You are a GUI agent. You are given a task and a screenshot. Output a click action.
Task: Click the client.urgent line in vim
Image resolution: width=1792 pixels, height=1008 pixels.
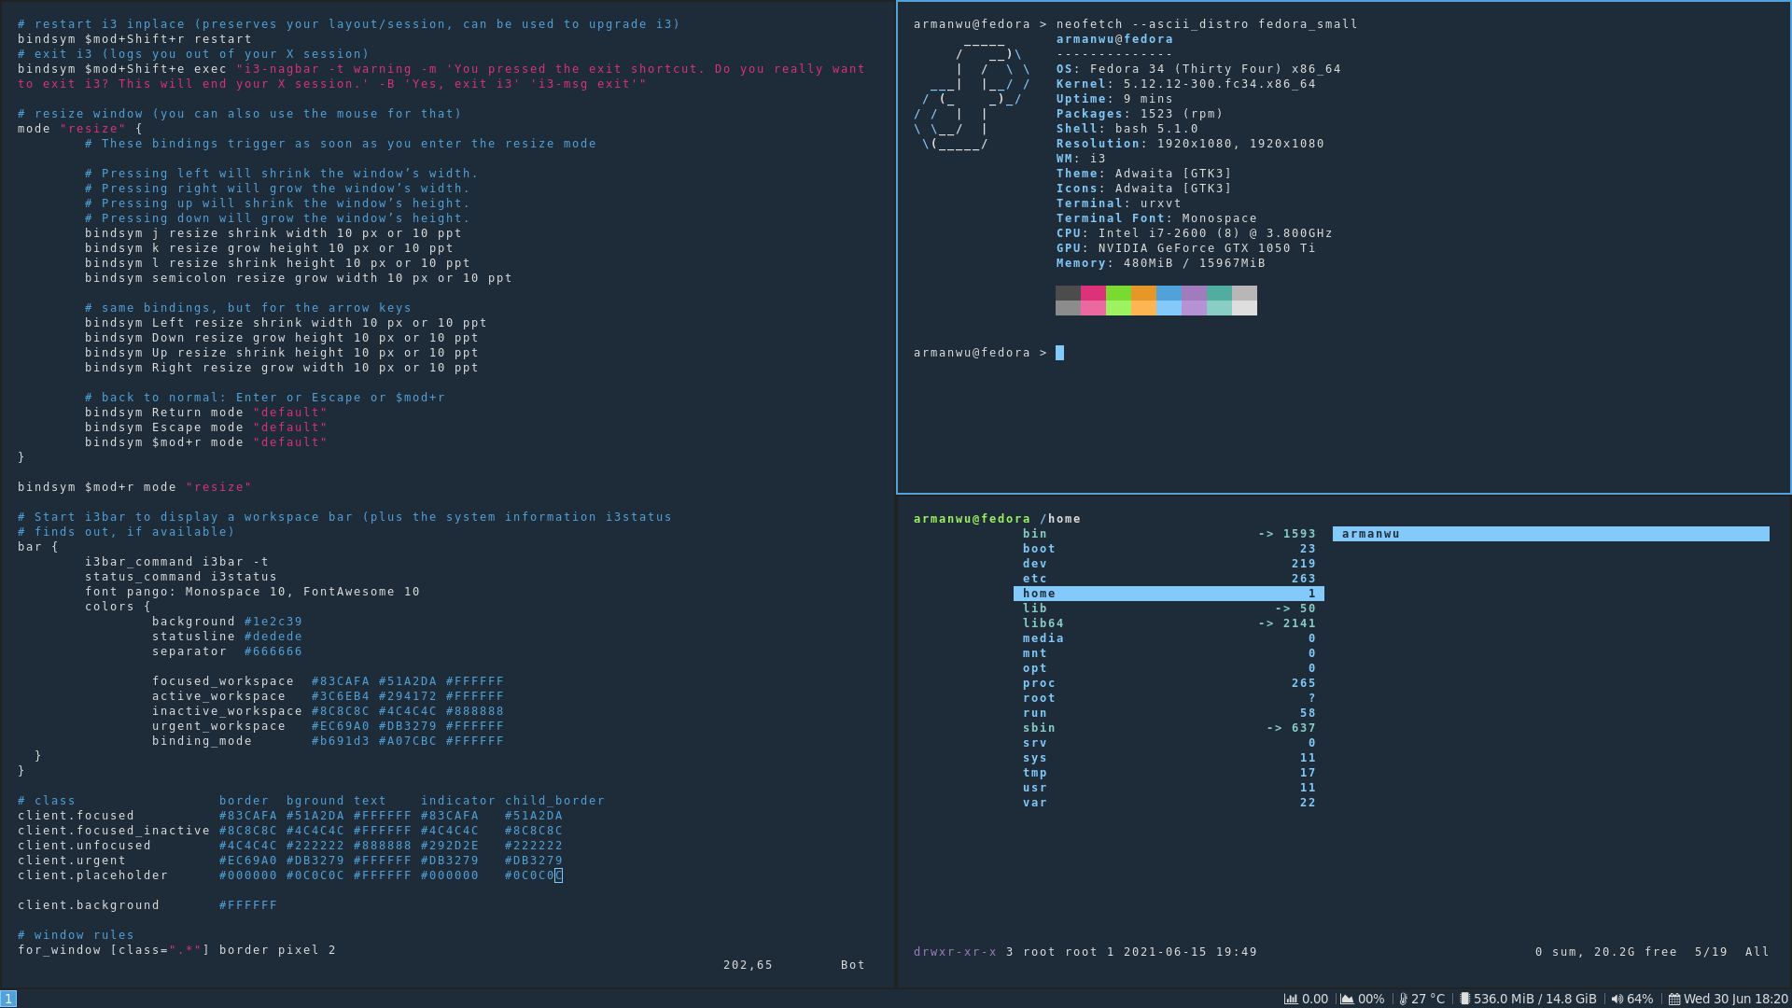pyautogui.click(x=290, y=861)
